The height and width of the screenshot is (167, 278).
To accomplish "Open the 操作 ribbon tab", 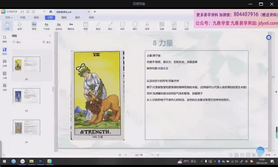I will pos(77,17).
